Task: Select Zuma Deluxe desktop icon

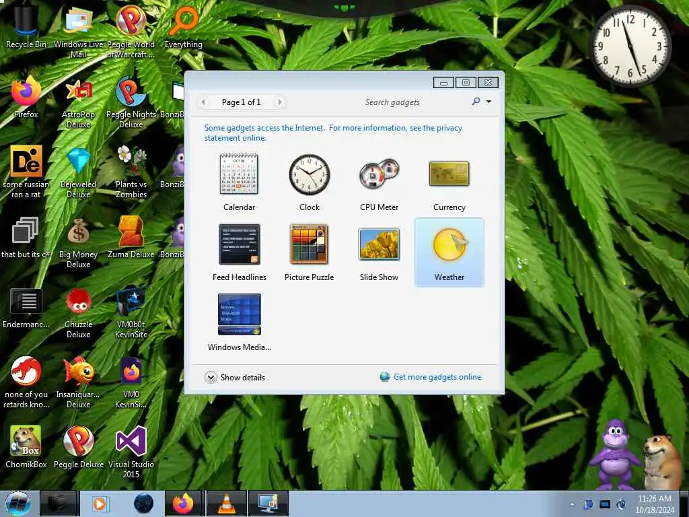Action: coord(131,236)
